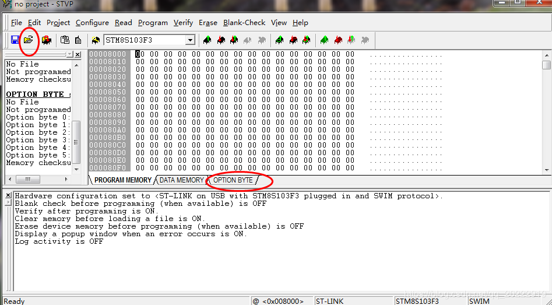Switch to the OPTION BYTE tab
The height and width of the screenshot is (305, 552).
tap(233, 180)
